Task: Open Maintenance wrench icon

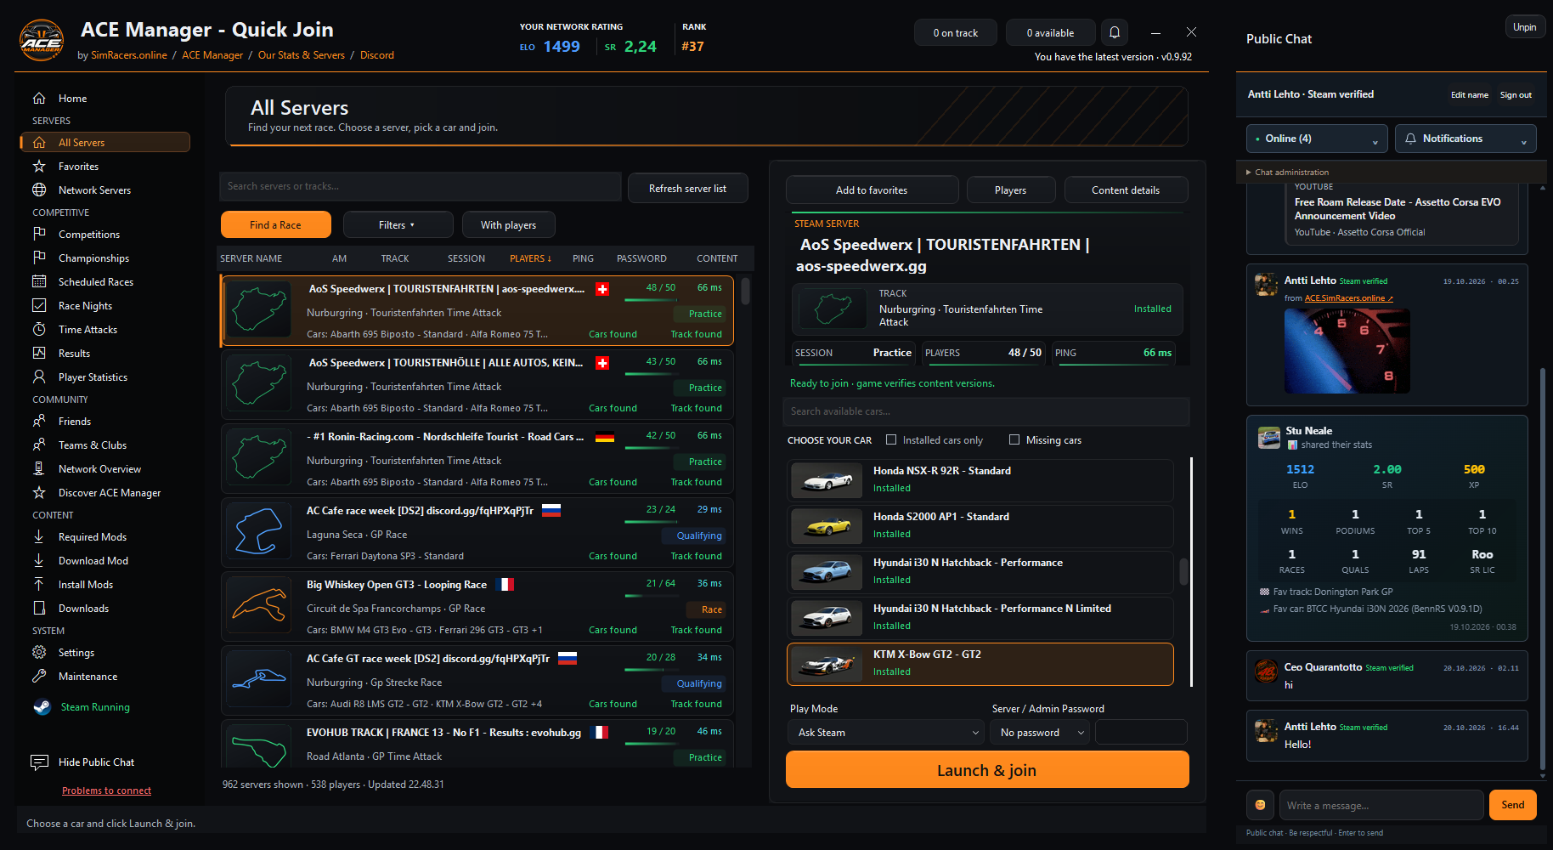Action: [39, 676]
